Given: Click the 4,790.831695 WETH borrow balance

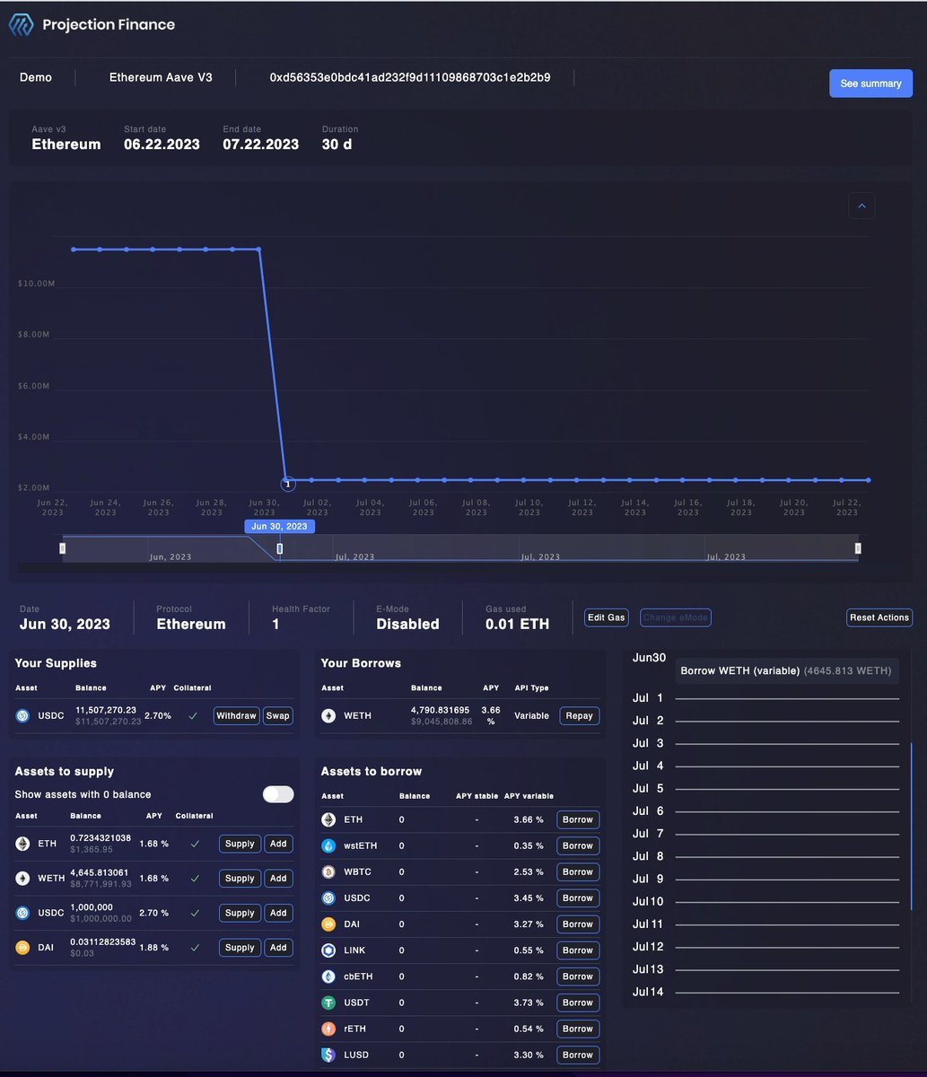Looking at the screenshot, I should click(x=441, y=710).
